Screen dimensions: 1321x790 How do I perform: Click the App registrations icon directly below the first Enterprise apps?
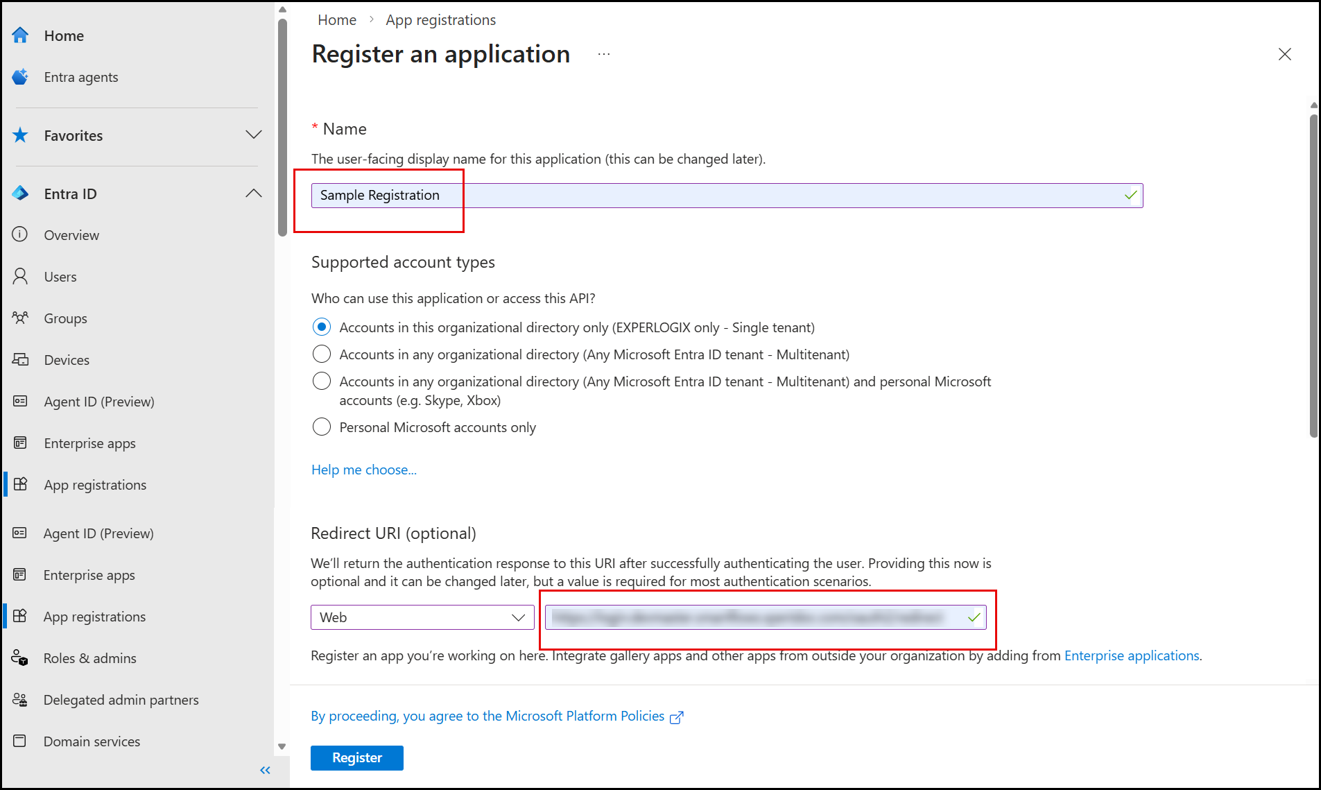pyautogui.click(x=20, y=484)
